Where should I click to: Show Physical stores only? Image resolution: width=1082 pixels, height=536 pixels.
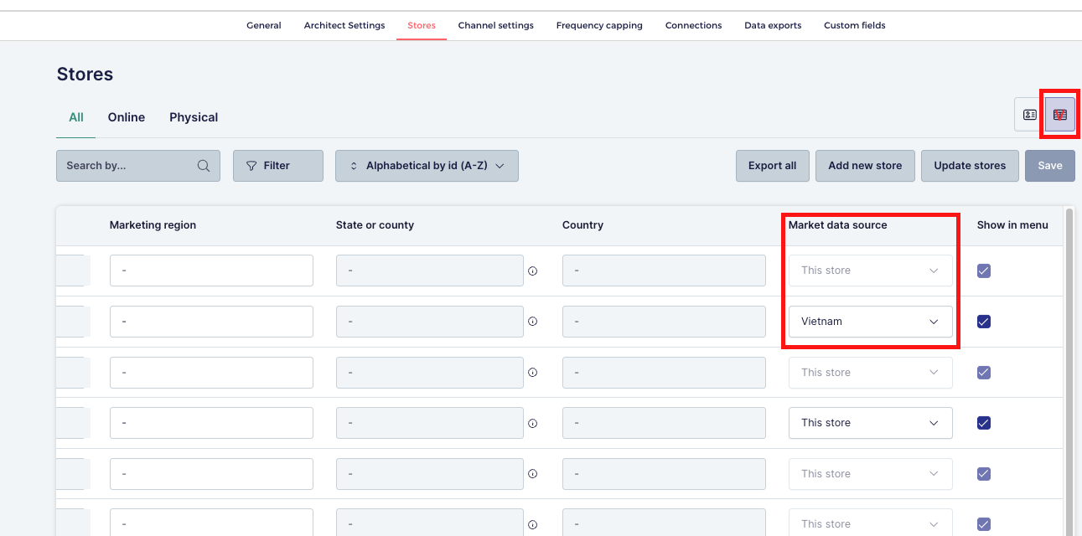[x=194, y=117]
